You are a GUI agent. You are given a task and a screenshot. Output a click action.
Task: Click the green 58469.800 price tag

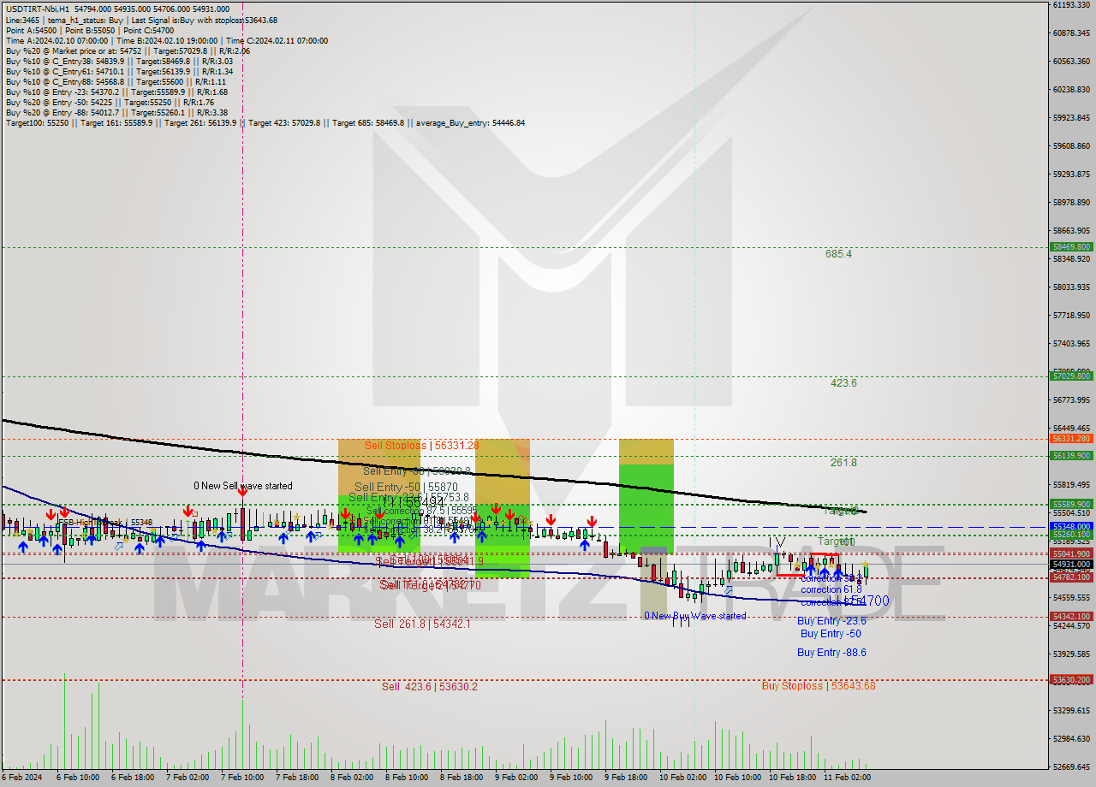tap(1071, 246)
